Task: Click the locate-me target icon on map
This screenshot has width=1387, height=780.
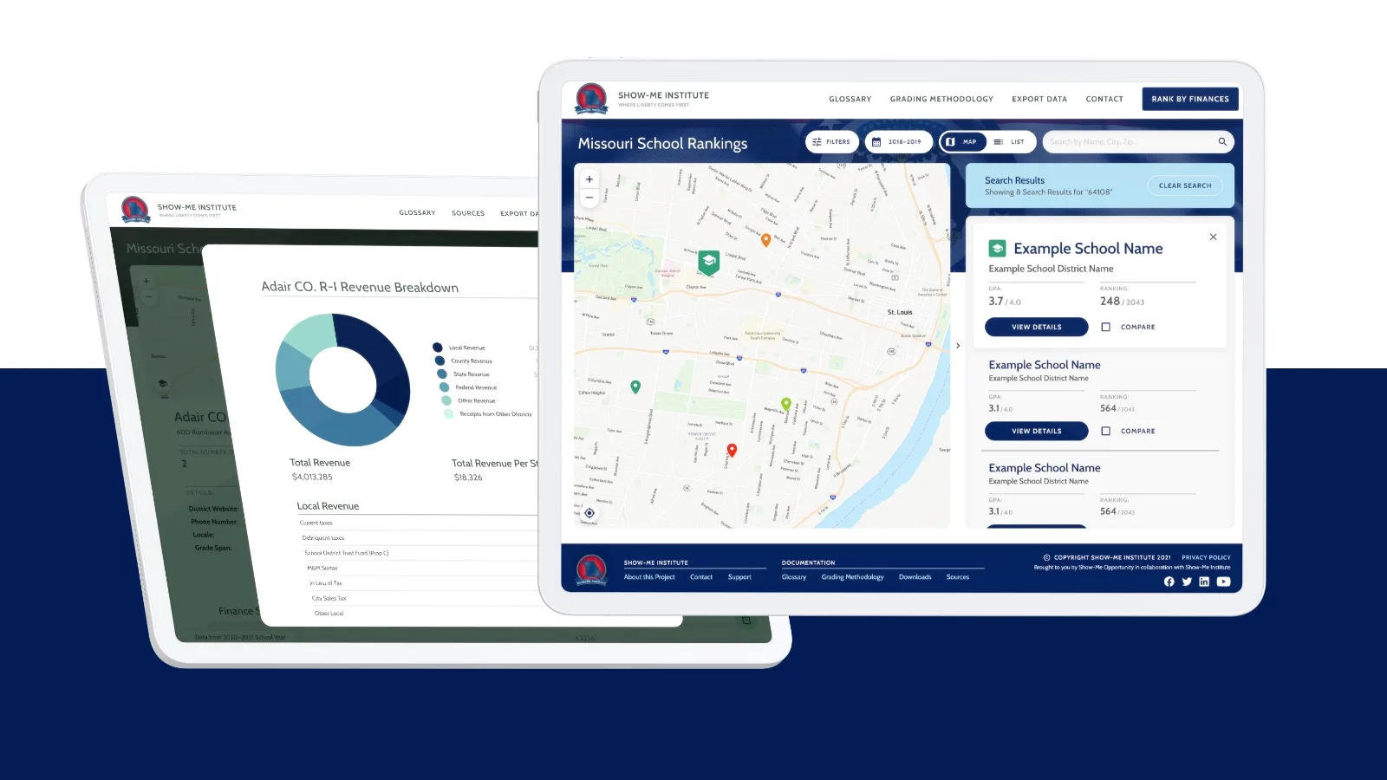Action: (589, 513)
